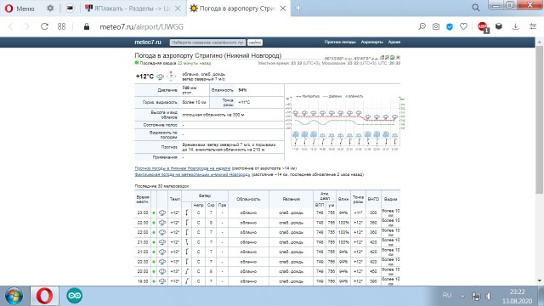The width and height of the screenshot is (544, 306).
Task: Select the 21:30 time cell in the table
Action: point(143,242)
